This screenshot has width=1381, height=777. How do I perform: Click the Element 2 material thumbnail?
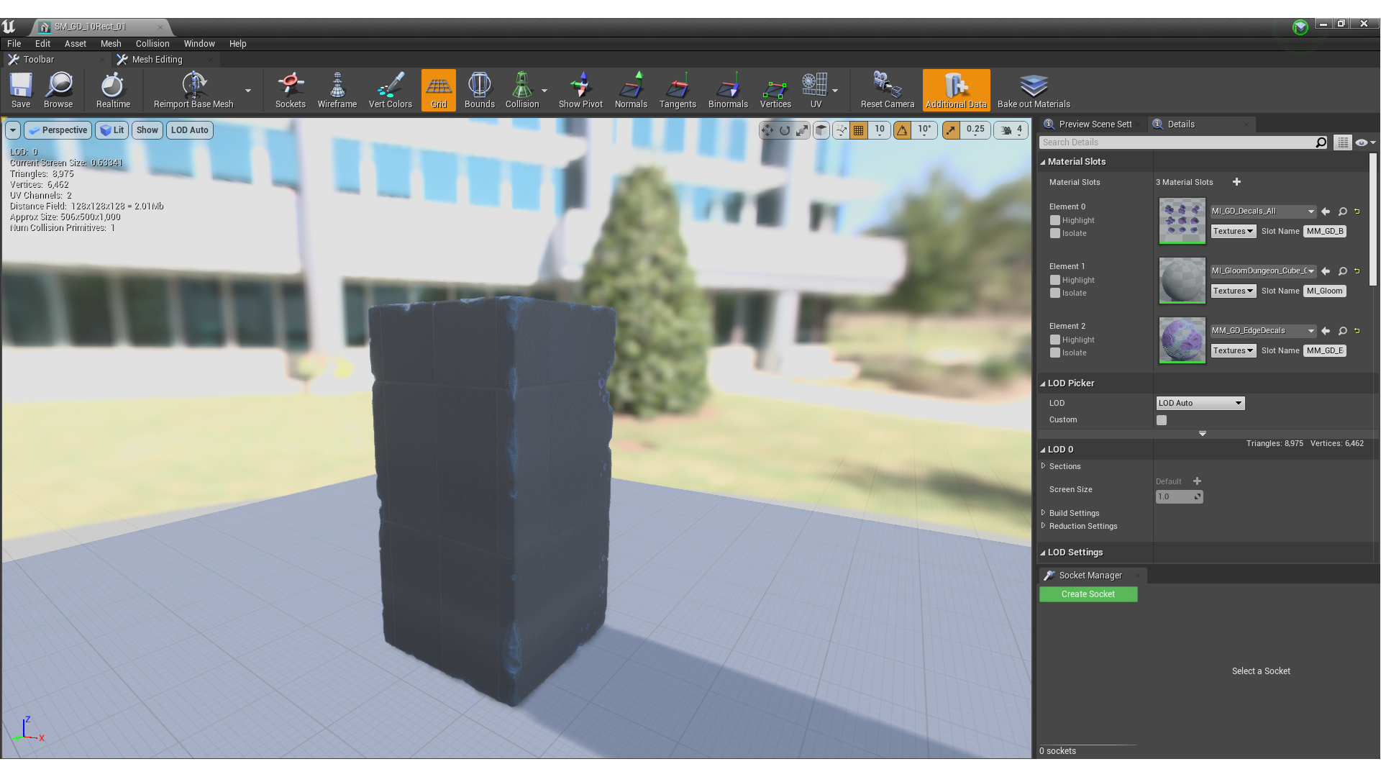point(1182,340)
